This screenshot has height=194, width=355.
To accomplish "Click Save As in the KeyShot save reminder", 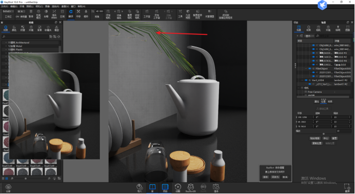I will (275, 177).
